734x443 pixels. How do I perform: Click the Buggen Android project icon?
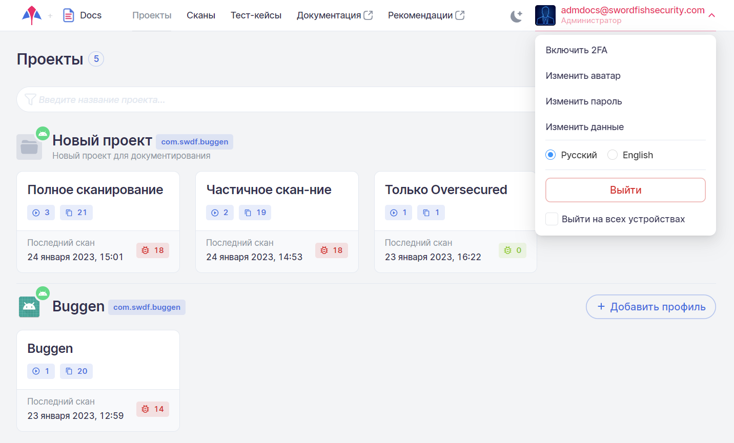(x=29, y=307)
